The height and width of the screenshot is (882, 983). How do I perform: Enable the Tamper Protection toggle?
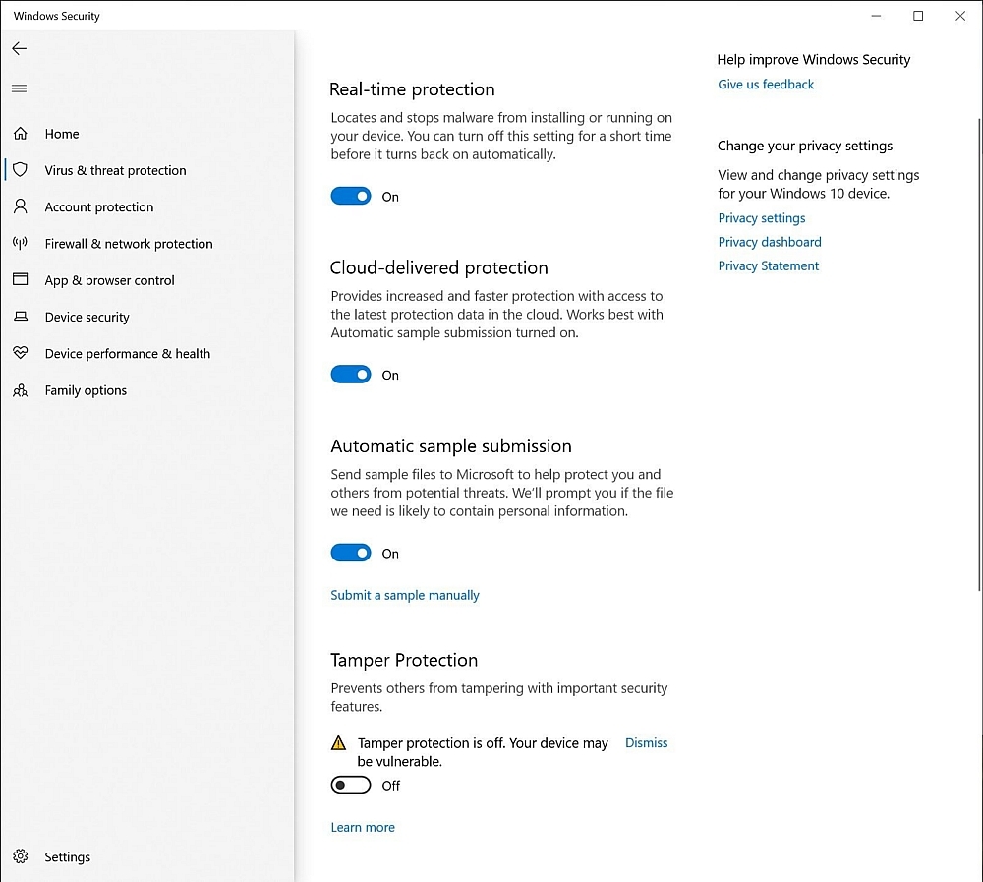[x=351, y=785]
